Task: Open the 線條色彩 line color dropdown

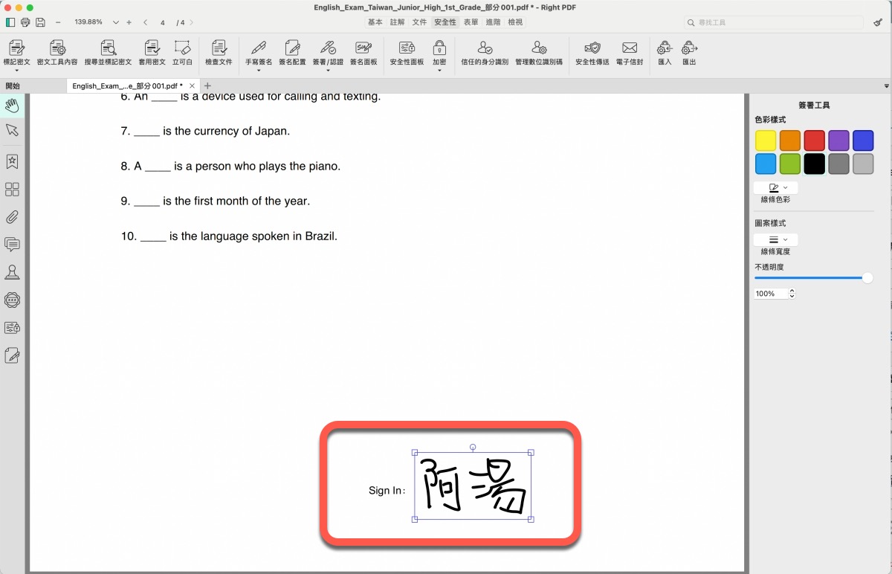Action: click(x=775, y=188)
